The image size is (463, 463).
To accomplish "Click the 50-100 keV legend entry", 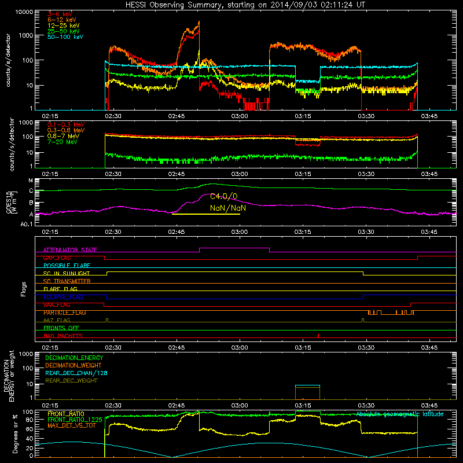I will click(65, 37).
